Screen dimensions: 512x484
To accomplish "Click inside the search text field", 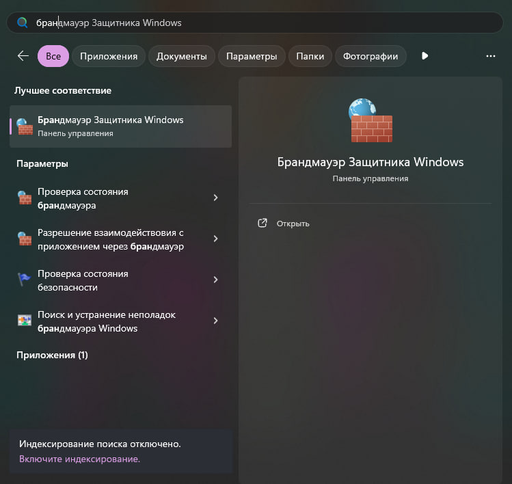I will [x=255, y=23].
